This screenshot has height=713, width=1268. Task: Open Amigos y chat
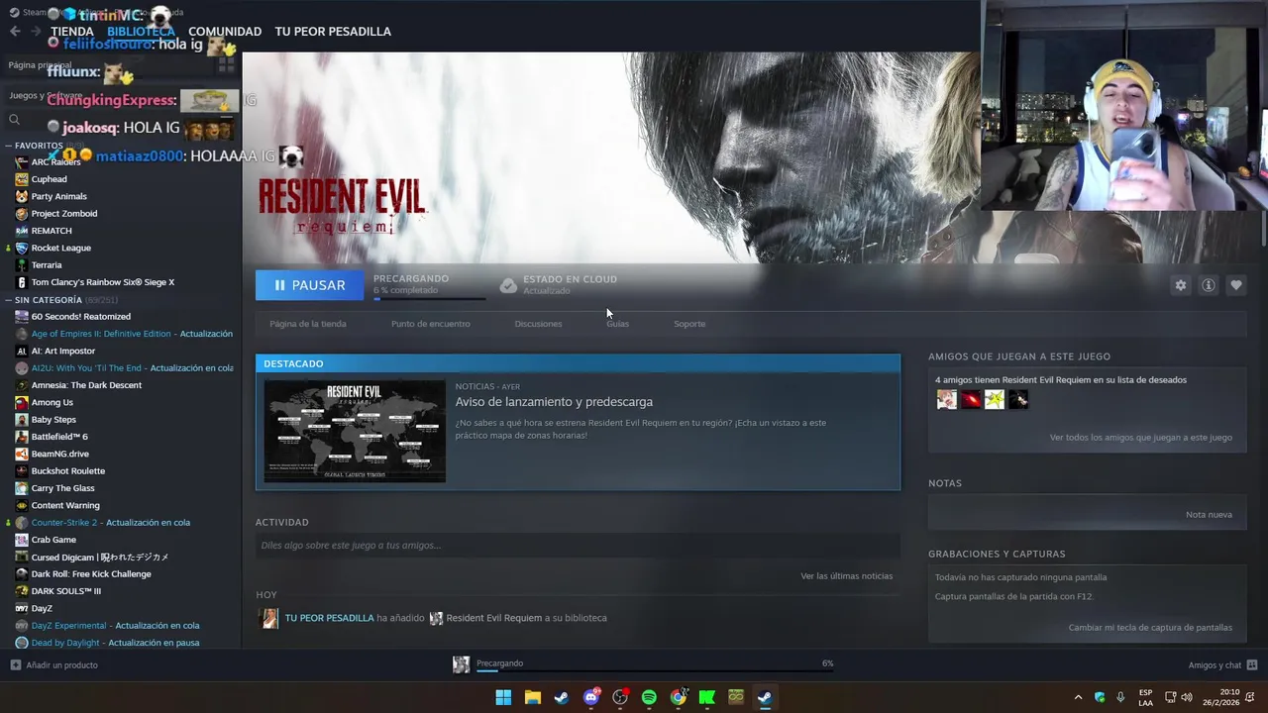(x=1222, y=665)
